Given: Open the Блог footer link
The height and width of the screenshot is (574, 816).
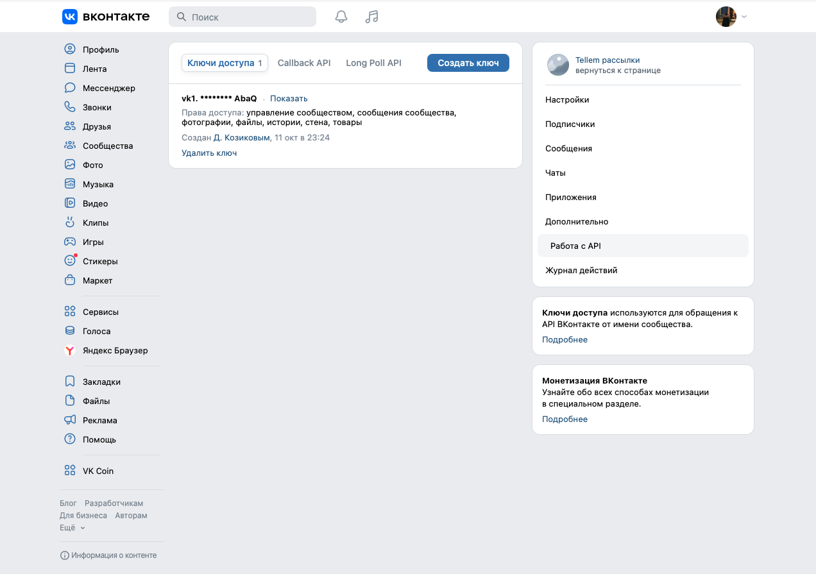Looking at the screenshot, I should pos(68,503).
